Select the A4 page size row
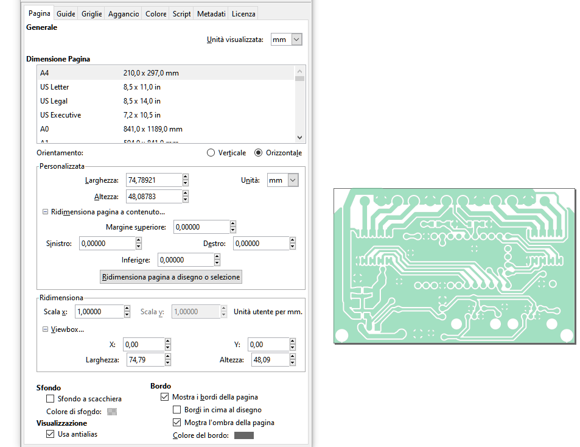The height and width of the screenshot is (447, 580). point(166,73)
